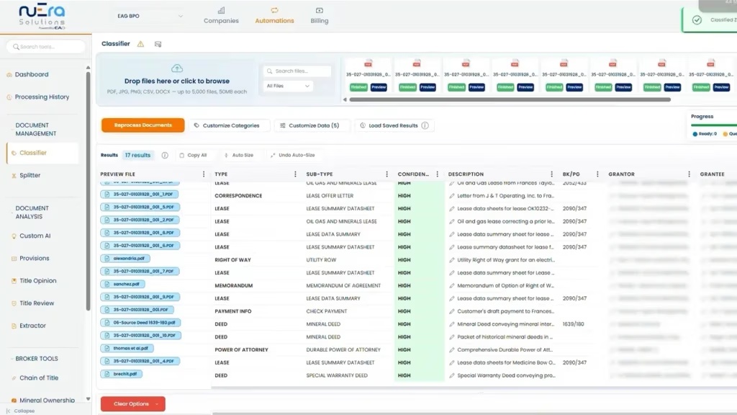
Task: Go to the Companies tab
Action: tap(221, 16)
